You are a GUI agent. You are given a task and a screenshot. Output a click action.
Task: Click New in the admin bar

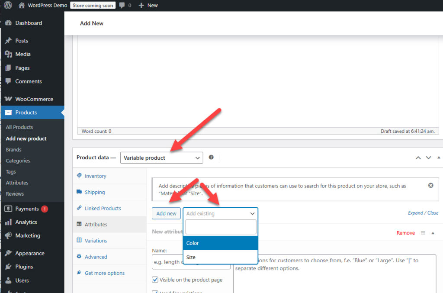[152, 5]
